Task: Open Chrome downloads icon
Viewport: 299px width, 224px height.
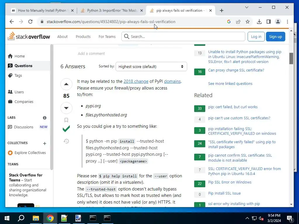Action: point(259,22)
